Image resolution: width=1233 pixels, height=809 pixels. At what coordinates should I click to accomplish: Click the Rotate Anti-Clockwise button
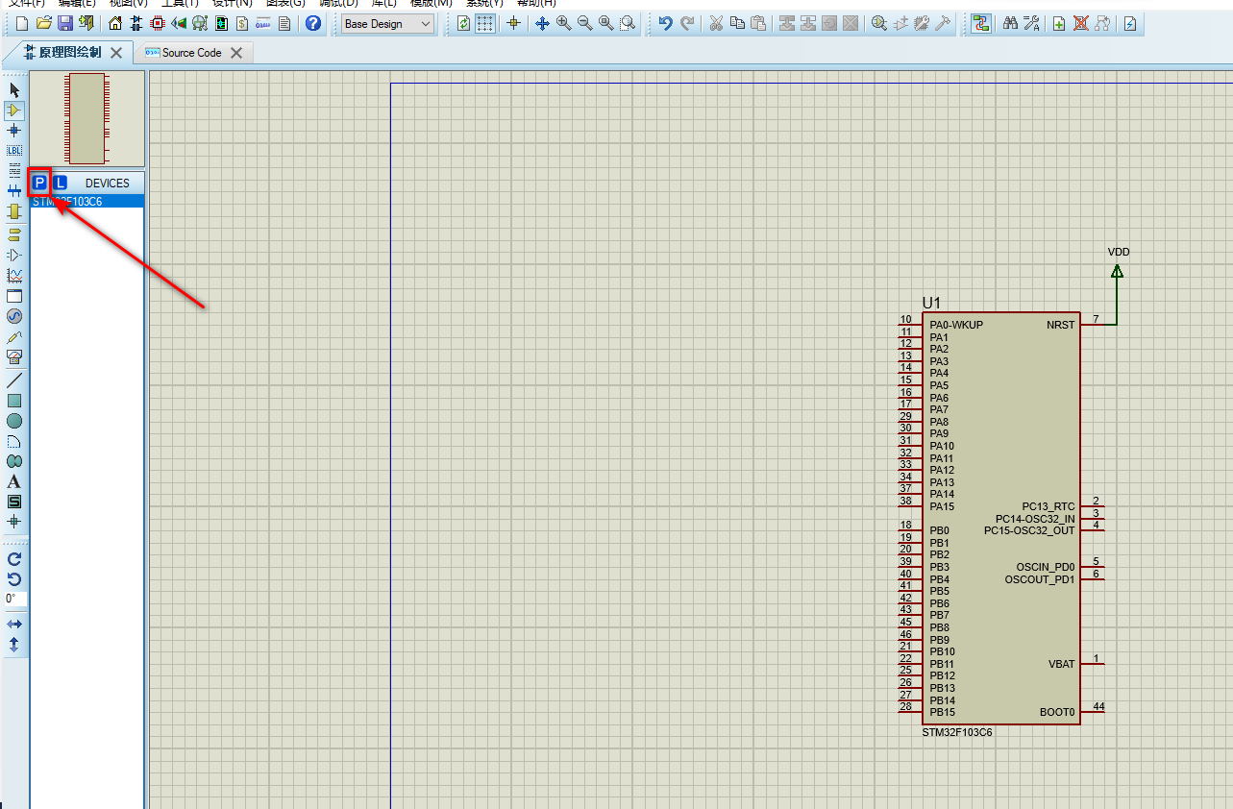click(14, 578)
